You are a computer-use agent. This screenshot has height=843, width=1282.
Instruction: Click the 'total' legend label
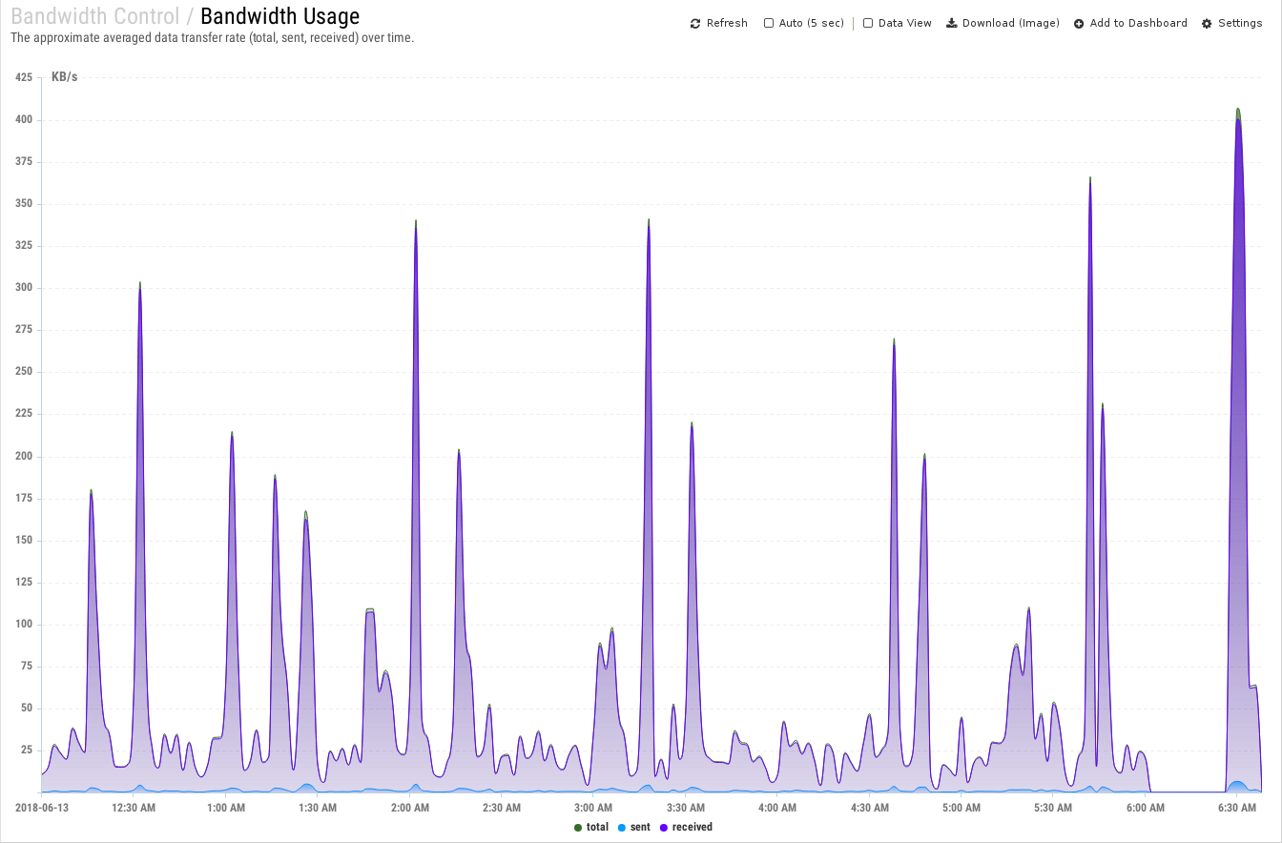(597, 828)
